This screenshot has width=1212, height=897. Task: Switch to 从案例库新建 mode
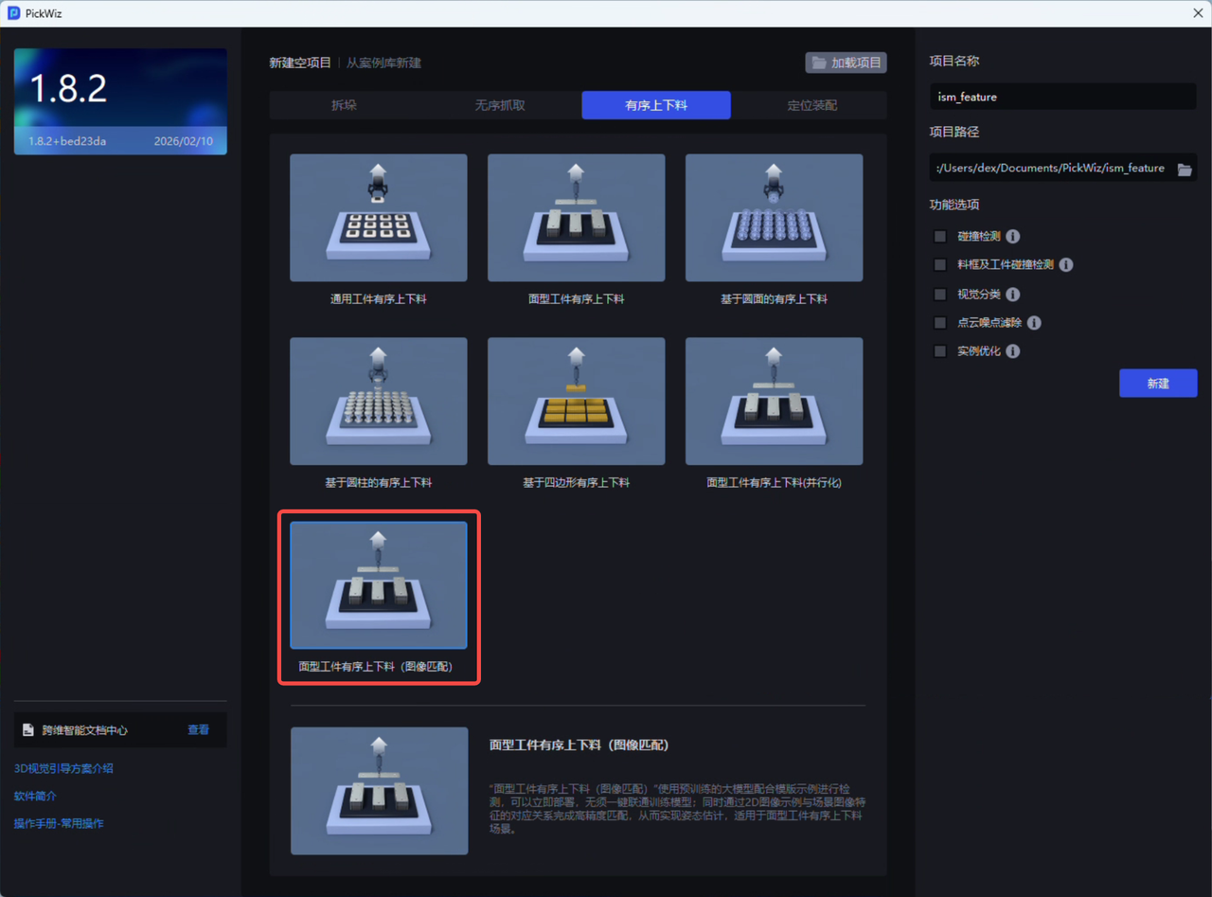[x=383, y=63]
